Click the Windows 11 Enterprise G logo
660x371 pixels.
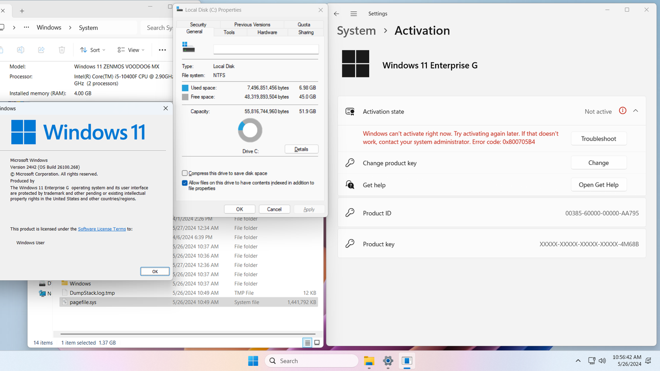coord(356,64)
